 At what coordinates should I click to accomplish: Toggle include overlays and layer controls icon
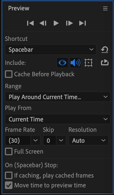pyautogui.click(x=88, y=63)
